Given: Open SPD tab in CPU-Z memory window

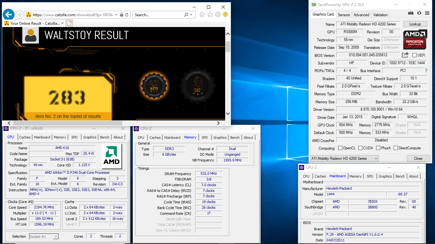Looking at the screenshot, I should pyautogui.click(x=205, y=138).
